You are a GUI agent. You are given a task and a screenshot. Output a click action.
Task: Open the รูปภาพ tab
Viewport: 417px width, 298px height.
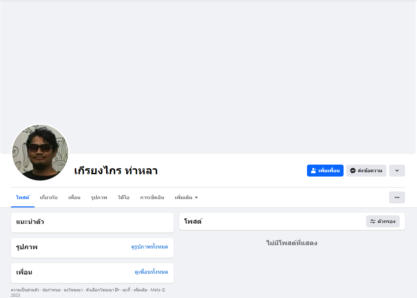pyautogui.click(x=99, y=197)
